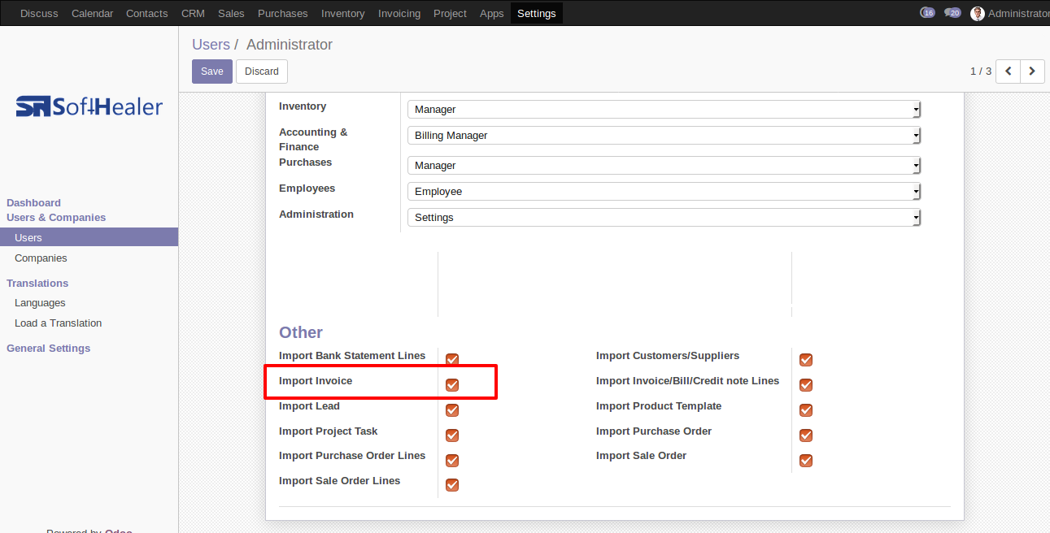Uncheck the Import Lead checkbox

(452, 410)
